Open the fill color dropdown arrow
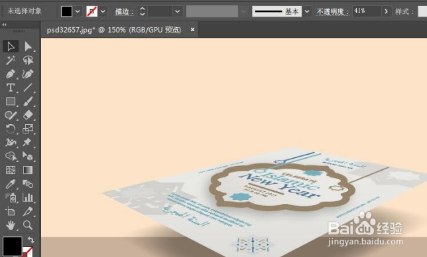 click(78, 11)
